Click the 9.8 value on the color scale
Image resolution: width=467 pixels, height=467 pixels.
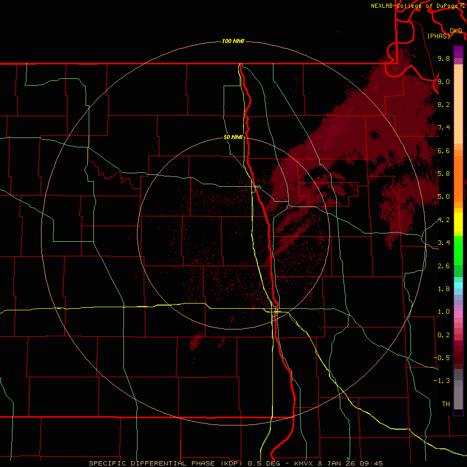tap(444, 58)
